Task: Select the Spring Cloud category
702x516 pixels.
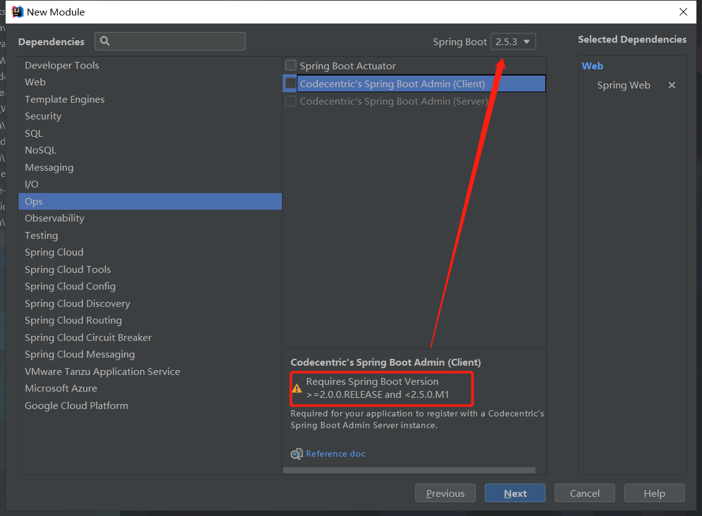Action: 150,252
